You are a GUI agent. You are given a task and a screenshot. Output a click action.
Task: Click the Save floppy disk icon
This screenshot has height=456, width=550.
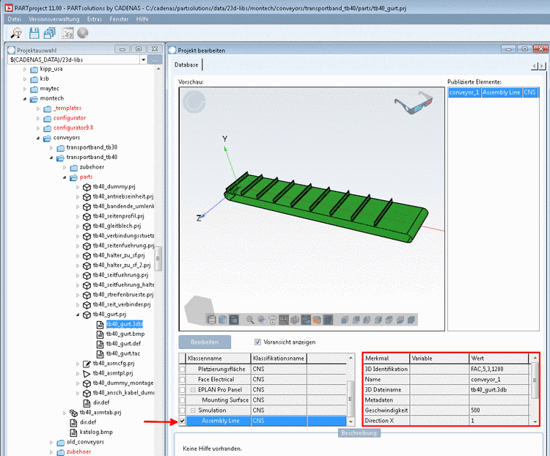(x=34, y=33)
